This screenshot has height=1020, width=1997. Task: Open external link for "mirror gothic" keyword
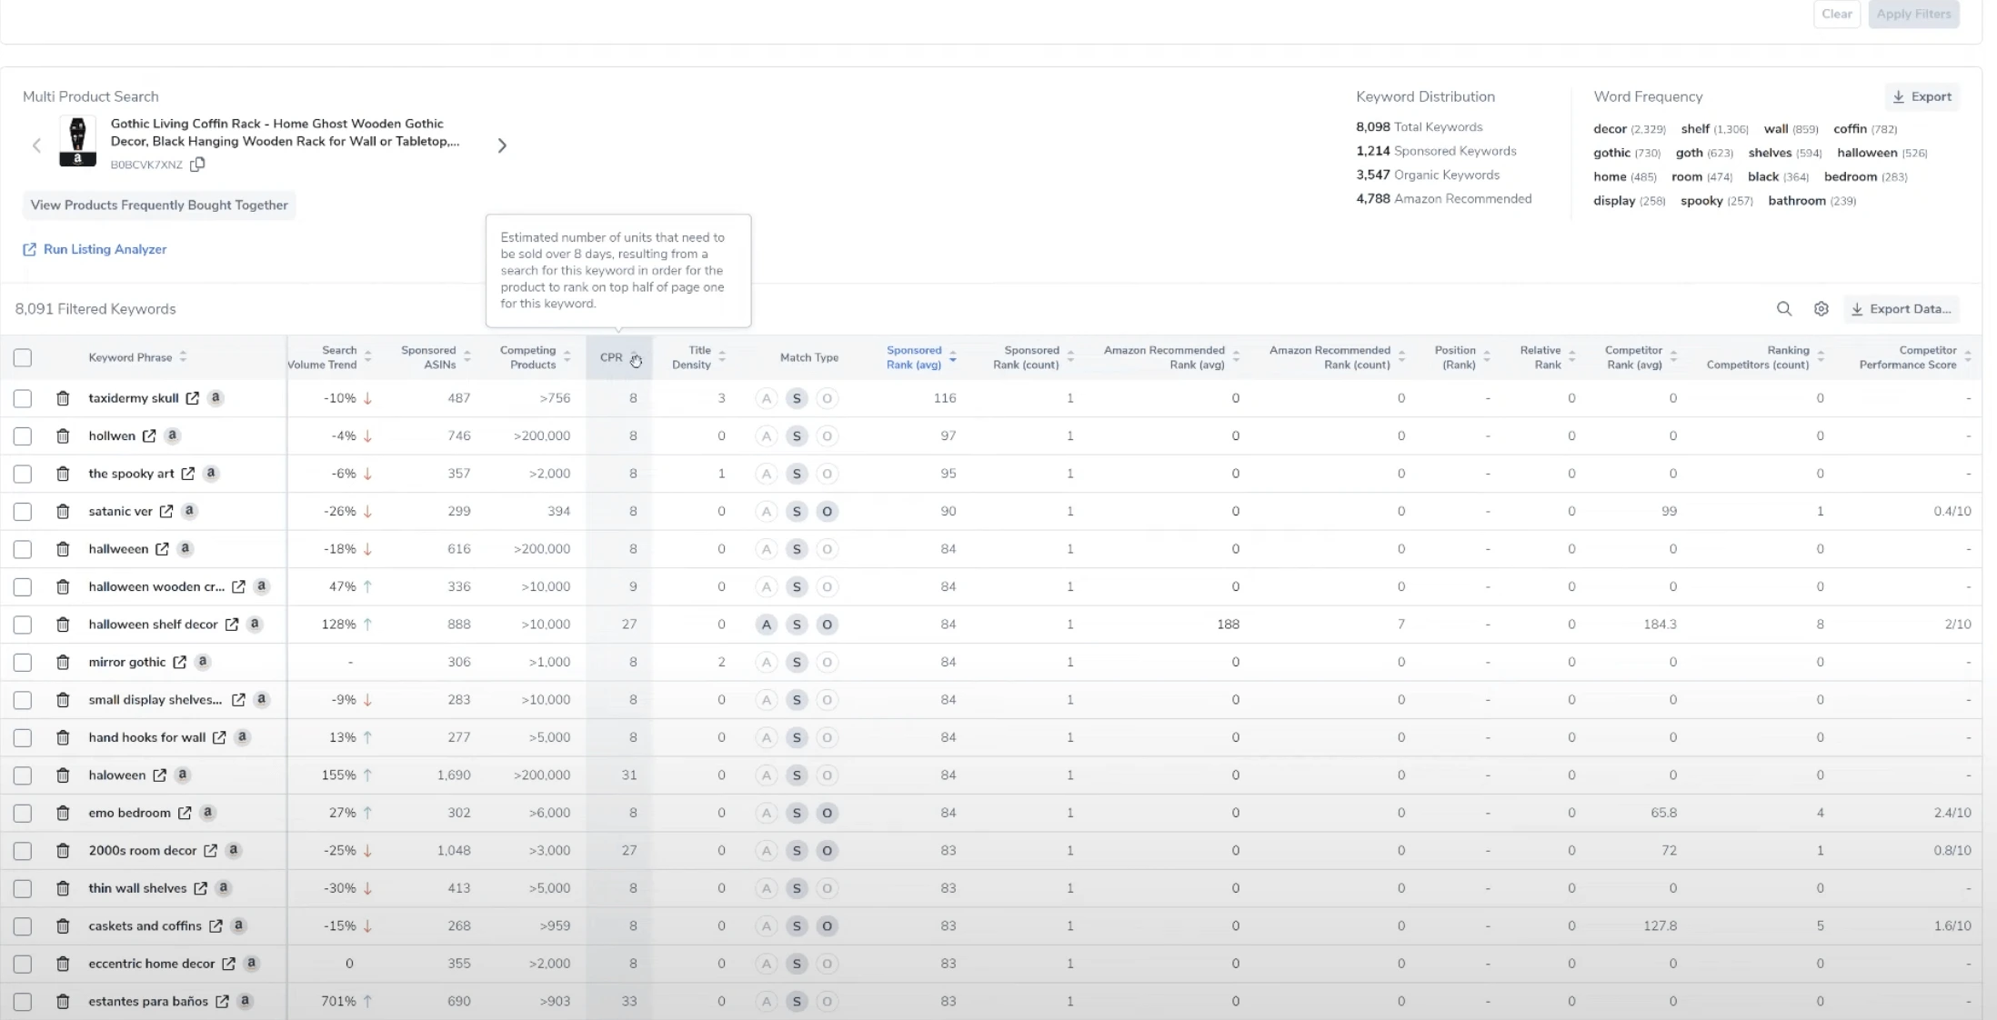[178, 663]
